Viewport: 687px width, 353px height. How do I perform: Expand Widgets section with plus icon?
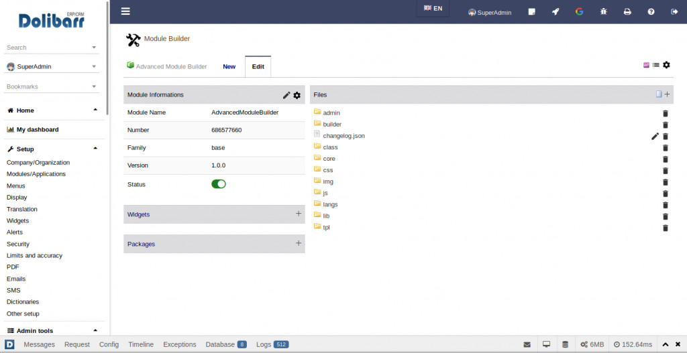point(299,214)
